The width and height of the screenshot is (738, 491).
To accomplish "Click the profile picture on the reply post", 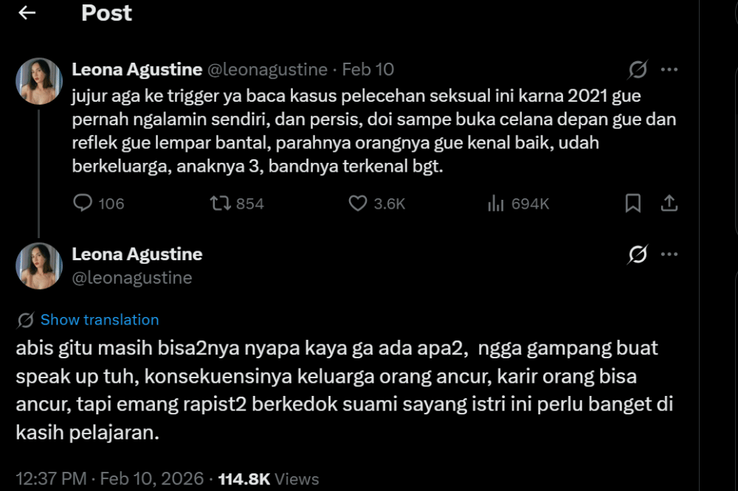I will coord(38,265).
